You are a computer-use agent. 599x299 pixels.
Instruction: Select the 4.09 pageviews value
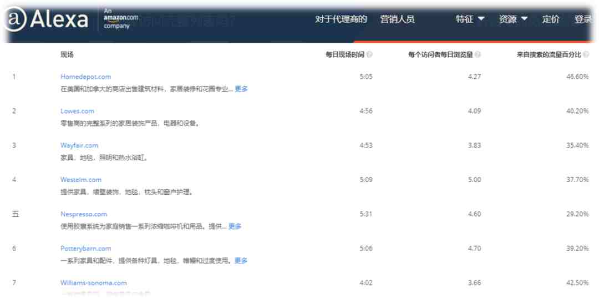(x=474, y=111)
